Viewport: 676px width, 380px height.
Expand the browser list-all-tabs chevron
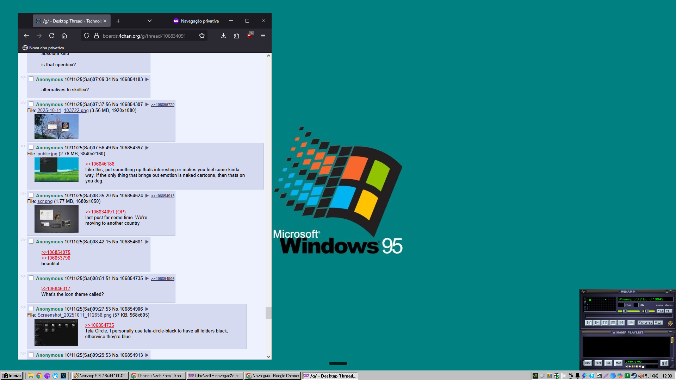click(x=150, y=21)
